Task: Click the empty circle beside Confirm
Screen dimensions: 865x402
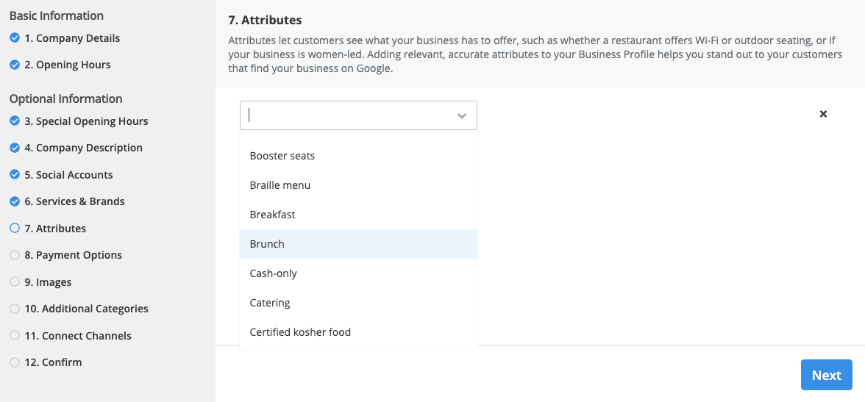Action: coord(15,362)
